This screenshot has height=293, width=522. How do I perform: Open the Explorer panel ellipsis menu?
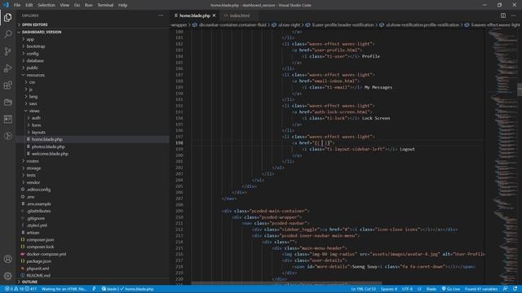[161, 15]
